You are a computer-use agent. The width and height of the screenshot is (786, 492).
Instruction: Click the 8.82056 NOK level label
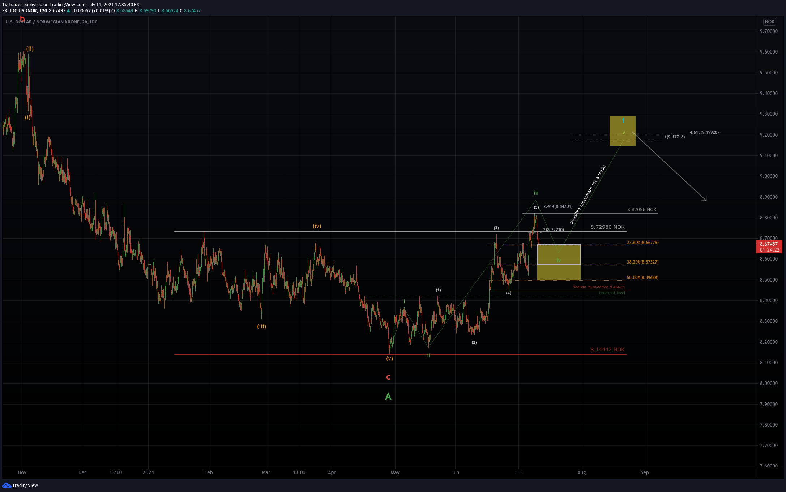(642, 210)
